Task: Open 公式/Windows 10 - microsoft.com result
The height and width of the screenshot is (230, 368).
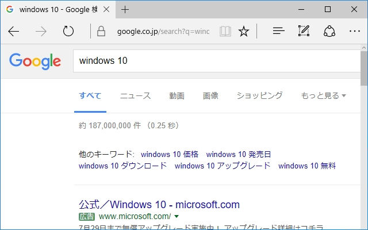Action: pyautogui.click(x=159, y=205)
